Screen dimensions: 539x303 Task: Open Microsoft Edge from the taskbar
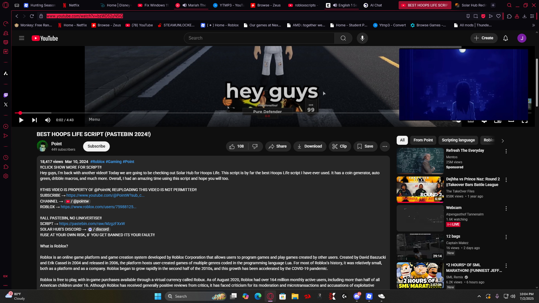tap(258, 296)
